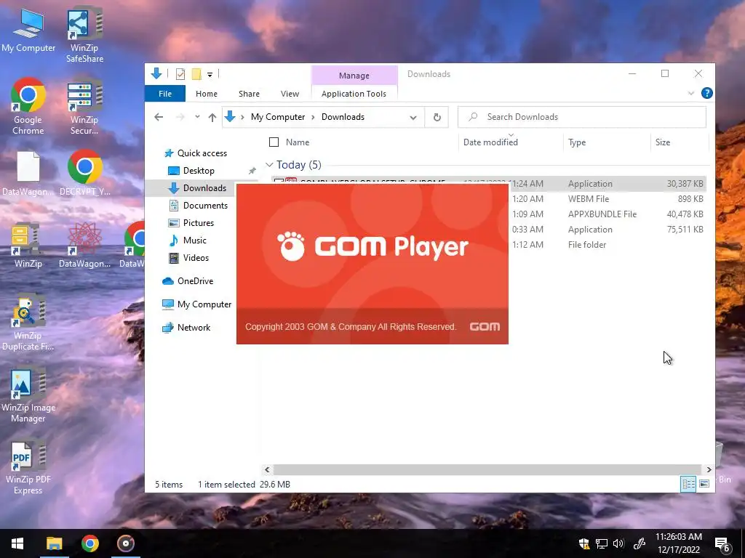Screen dimensions: 745x558
Task: Click Downloads in the address path
Action: point(343,117)
